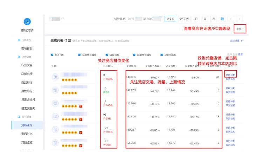Switch statistics period to 日
The height and width of the screenshot is (162, 256).
(196, 19)
